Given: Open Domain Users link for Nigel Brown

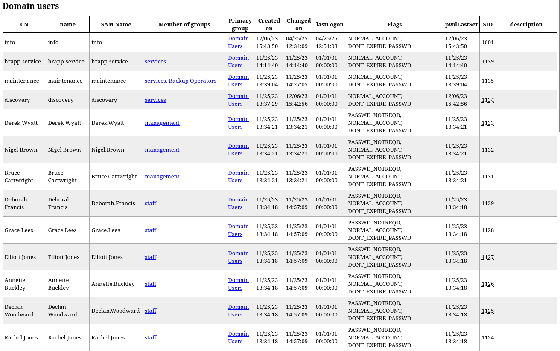Looking at the screenshot, I should 238,150.
